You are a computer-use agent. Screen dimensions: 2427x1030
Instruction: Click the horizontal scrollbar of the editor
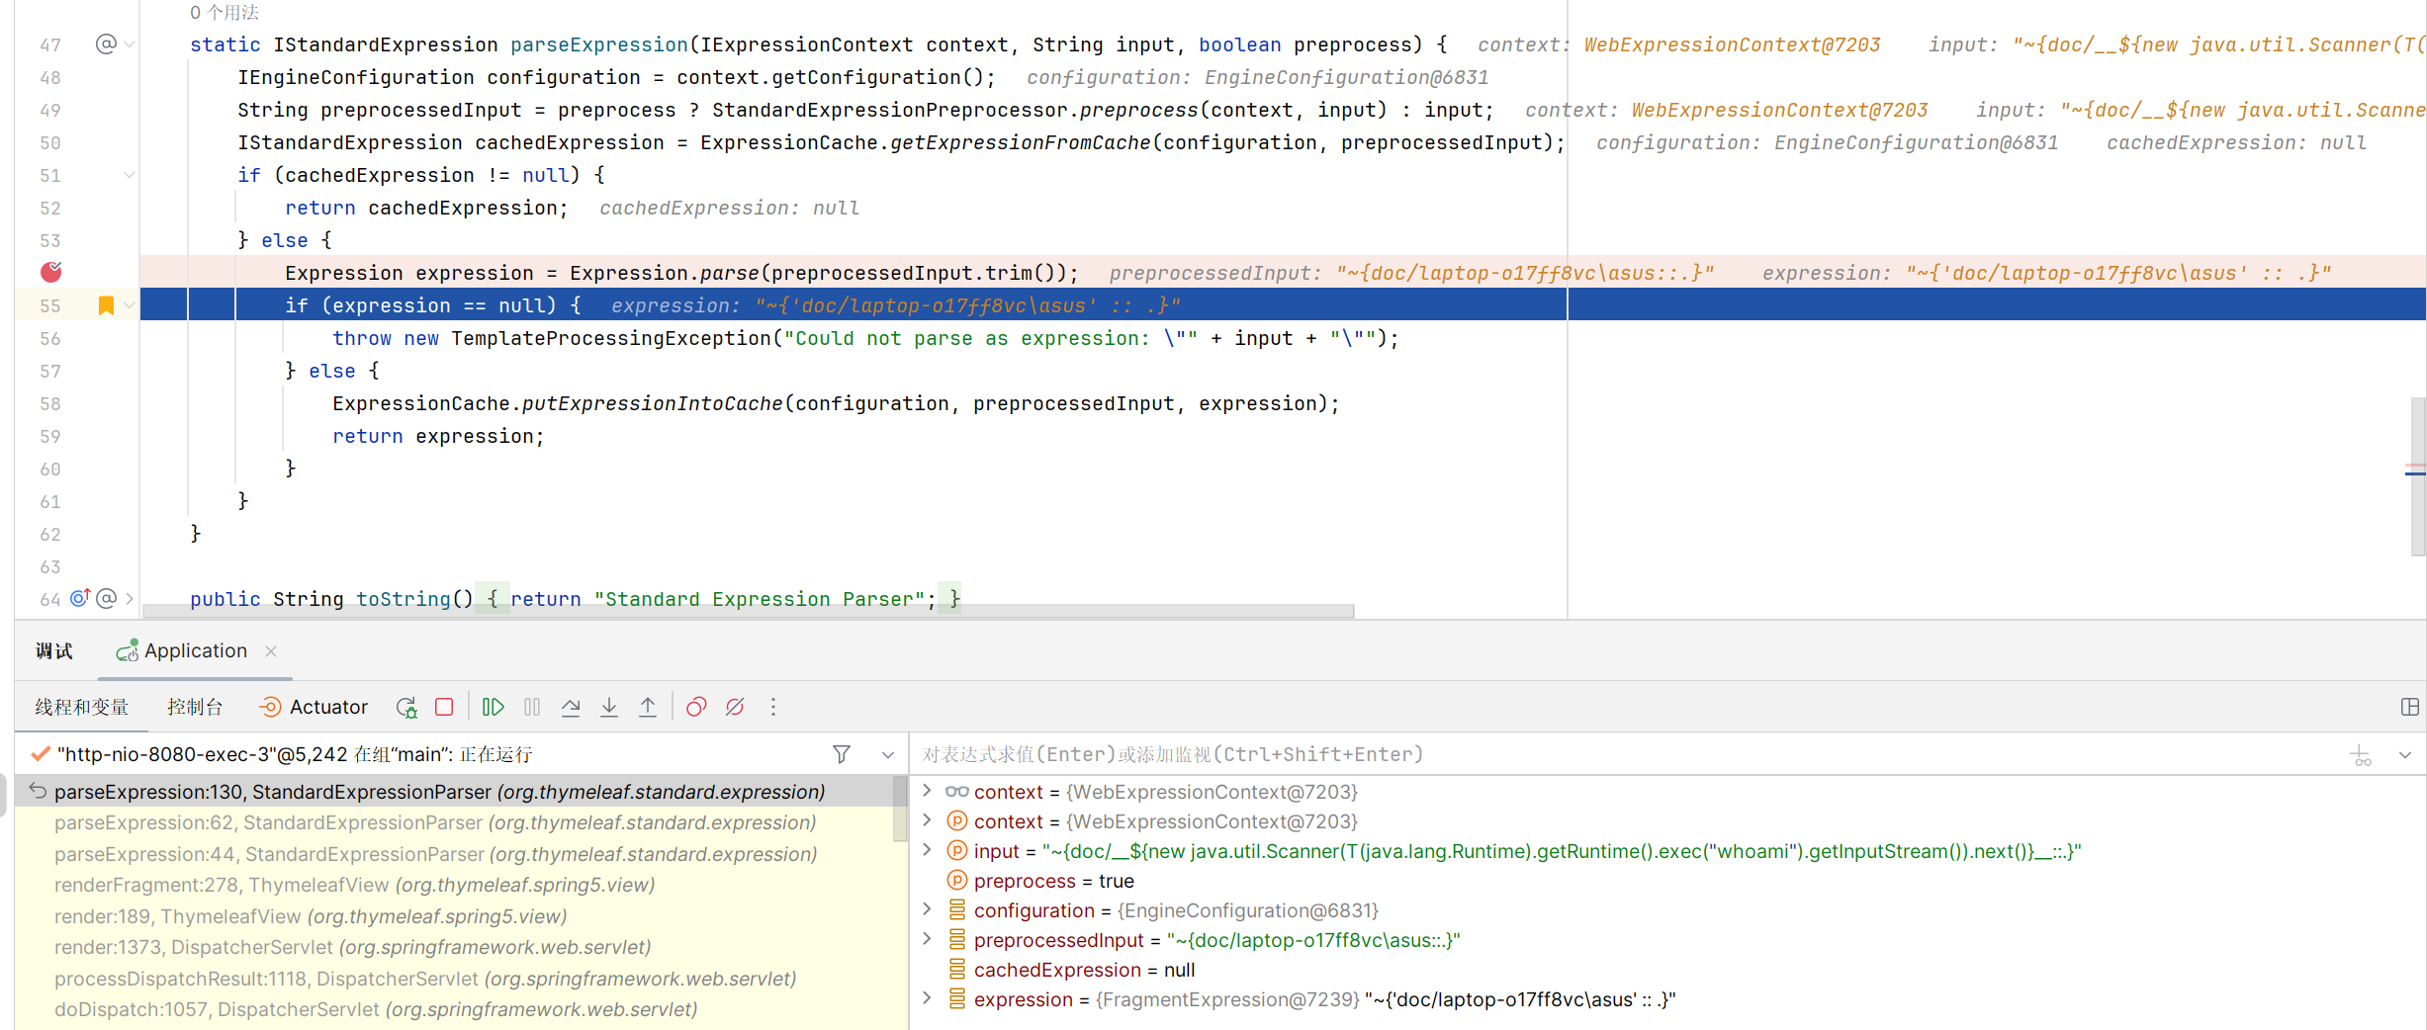749,611
